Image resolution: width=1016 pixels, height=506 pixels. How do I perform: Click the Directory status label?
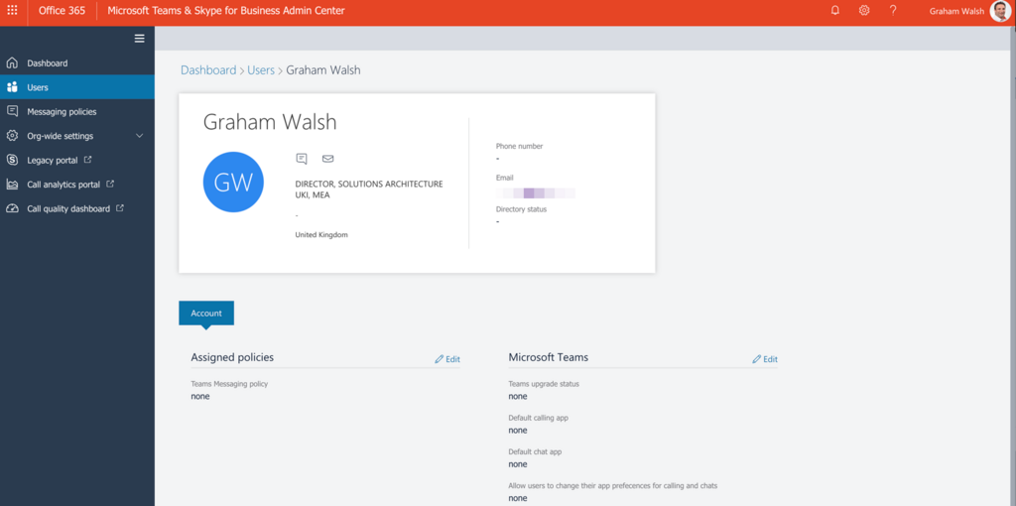[x=521, y=209]
